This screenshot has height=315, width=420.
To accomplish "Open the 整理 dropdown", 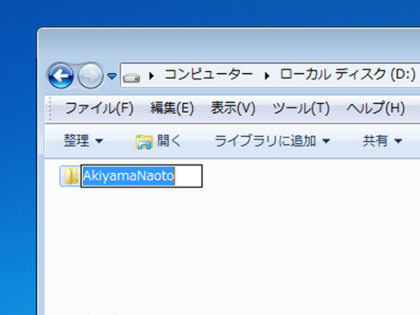I will point(83,140).
